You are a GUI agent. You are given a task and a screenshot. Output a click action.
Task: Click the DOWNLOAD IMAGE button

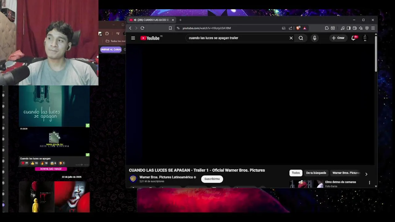click(51, 169)
